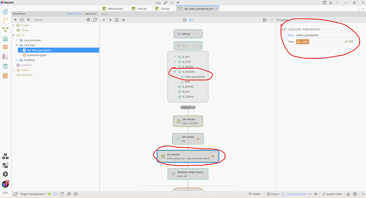
Task: Click the open in browser icon in Steps toolbar
Action: tap(265, 20)
